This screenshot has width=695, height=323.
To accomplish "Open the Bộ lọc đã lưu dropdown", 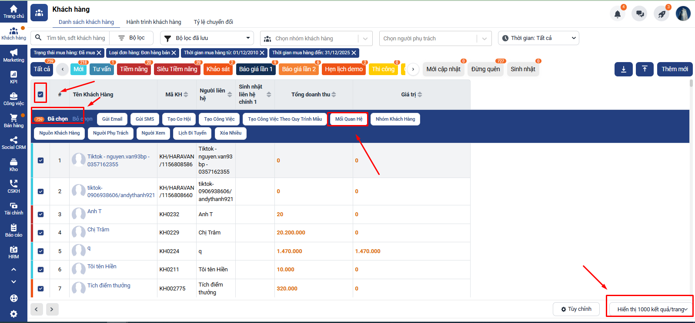I will click(x=207, y=38).
